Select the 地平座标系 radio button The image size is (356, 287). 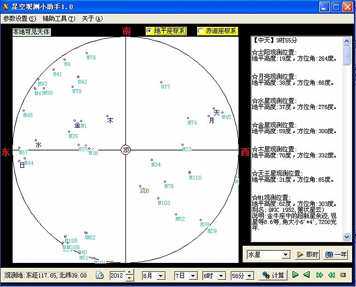150,31
